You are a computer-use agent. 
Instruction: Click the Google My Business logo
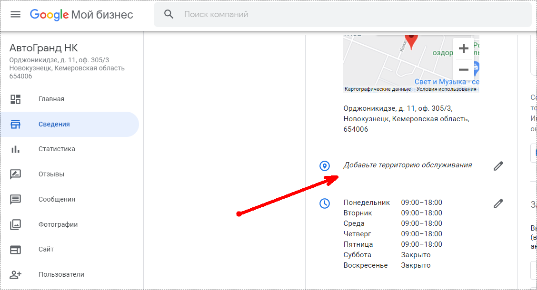(81, 14)
